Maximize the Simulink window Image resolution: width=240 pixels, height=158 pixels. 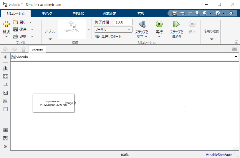click(219, 4)
